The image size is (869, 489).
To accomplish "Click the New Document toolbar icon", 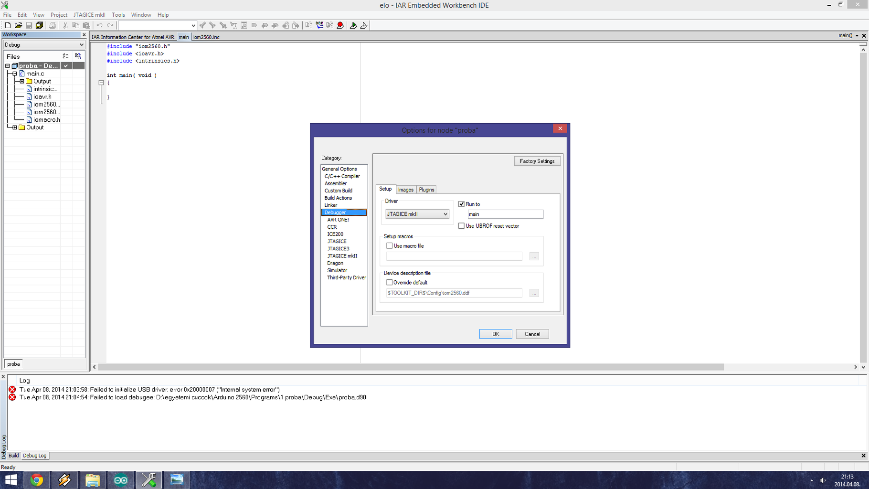I will point(8,25).
